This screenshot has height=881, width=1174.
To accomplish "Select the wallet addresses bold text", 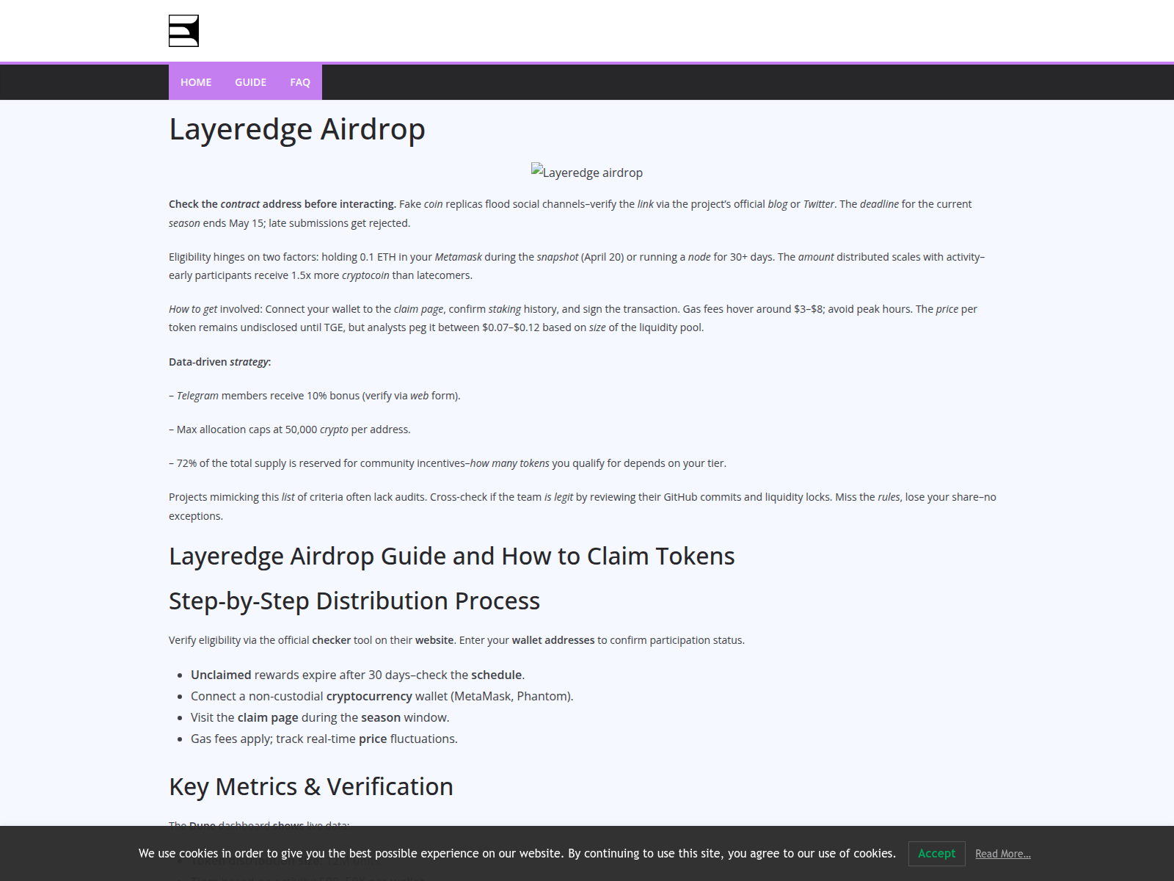I will (553, 639).
